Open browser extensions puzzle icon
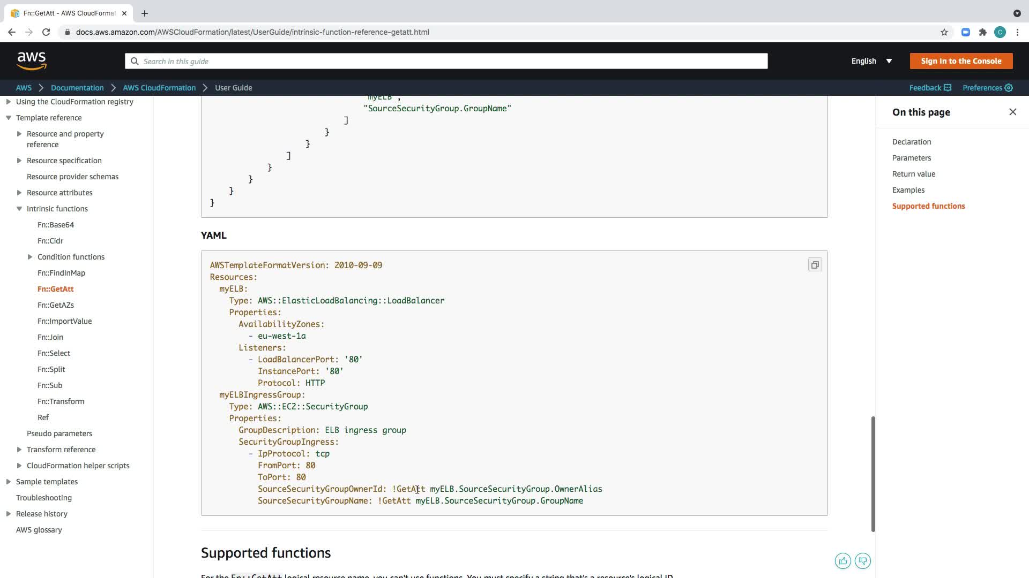Image resolution: width=1029 pixels, height=578 pixels. (x=982, y=32)
